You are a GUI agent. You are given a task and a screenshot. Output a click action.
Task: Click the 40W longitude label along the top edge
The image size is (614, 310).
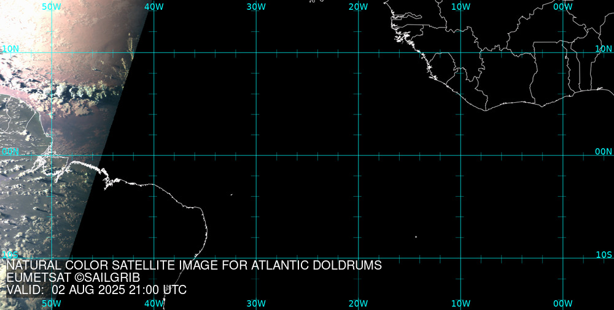(153, 7)
